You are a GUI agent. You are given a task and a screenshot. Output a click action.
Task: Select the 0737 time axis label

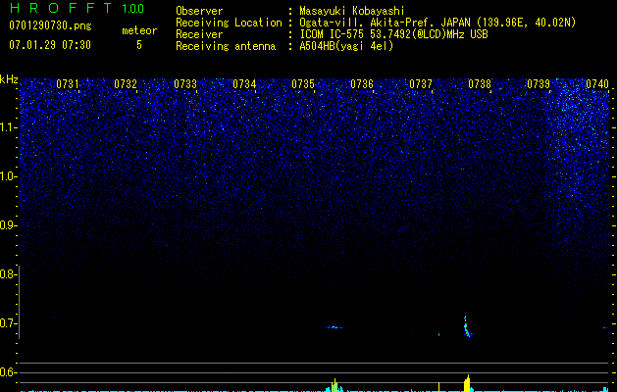[x=421, y=84]
